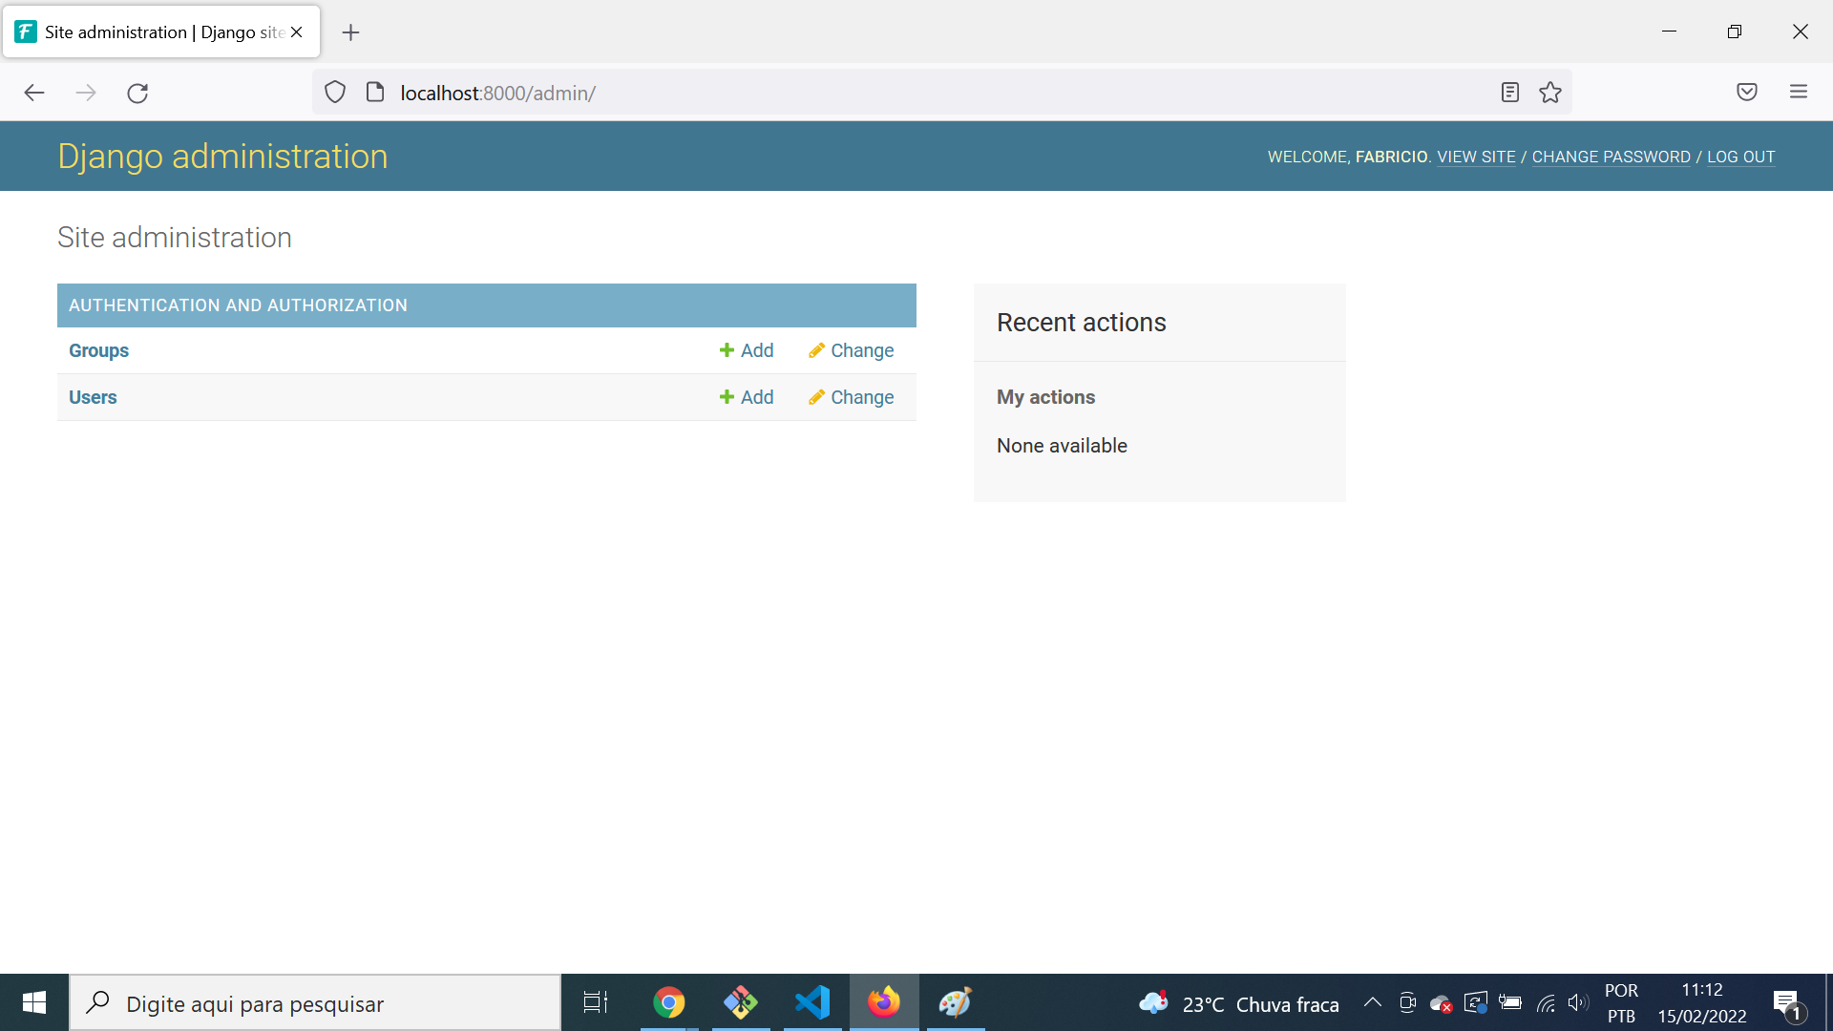Screen dimensions: 1833x1031
Task: Click Change Password in header
Action: (x=1611, y=157)
